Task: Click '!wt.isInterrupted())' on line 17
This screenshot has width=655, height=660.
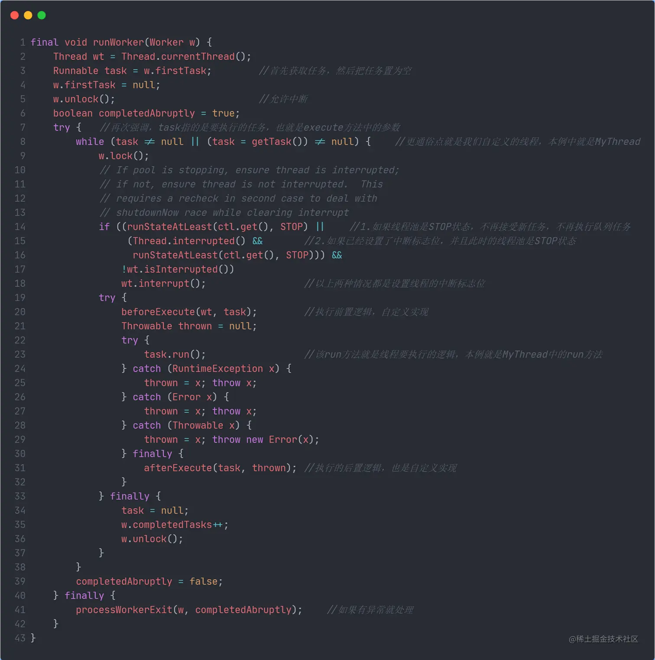Action: [x=178, y=269]
